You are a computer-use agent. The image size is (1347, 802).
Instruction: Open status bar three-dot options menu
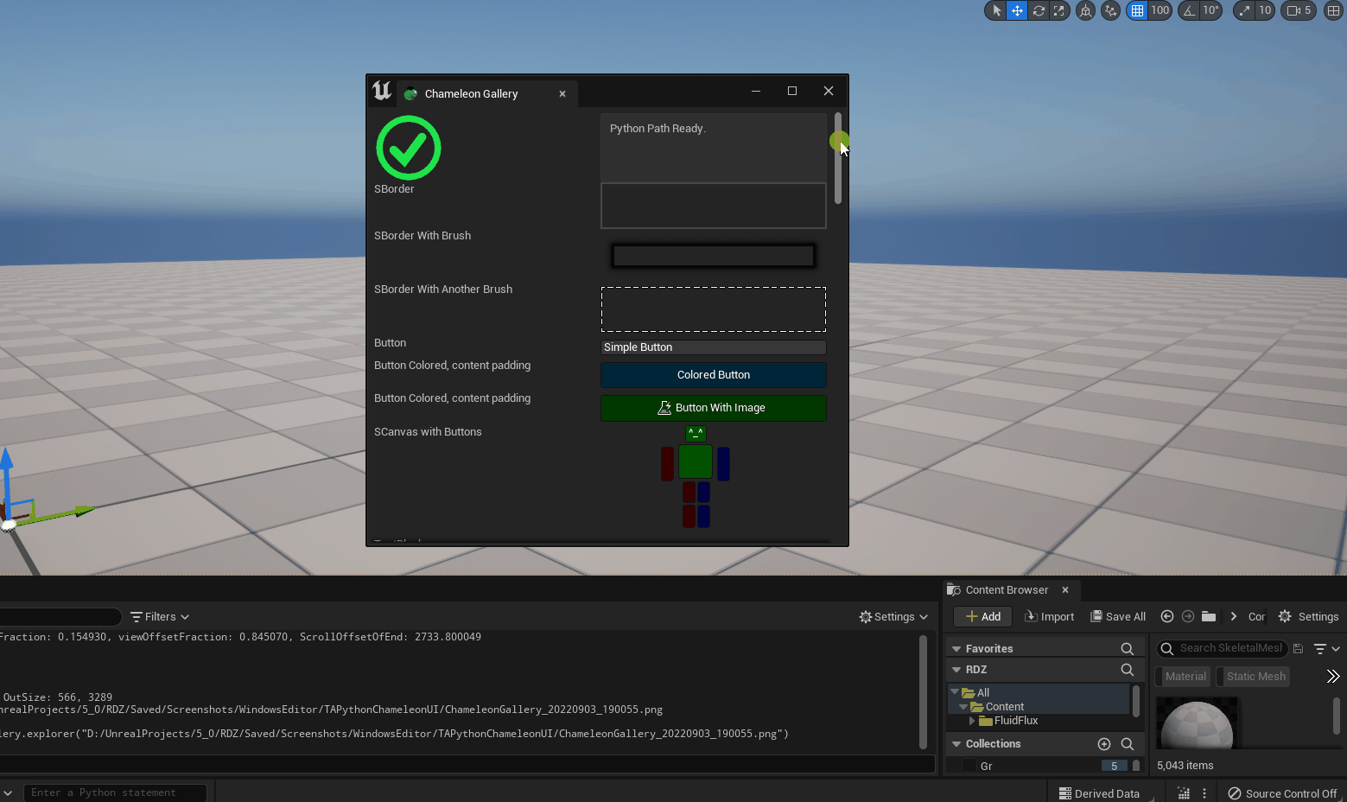1204,793
